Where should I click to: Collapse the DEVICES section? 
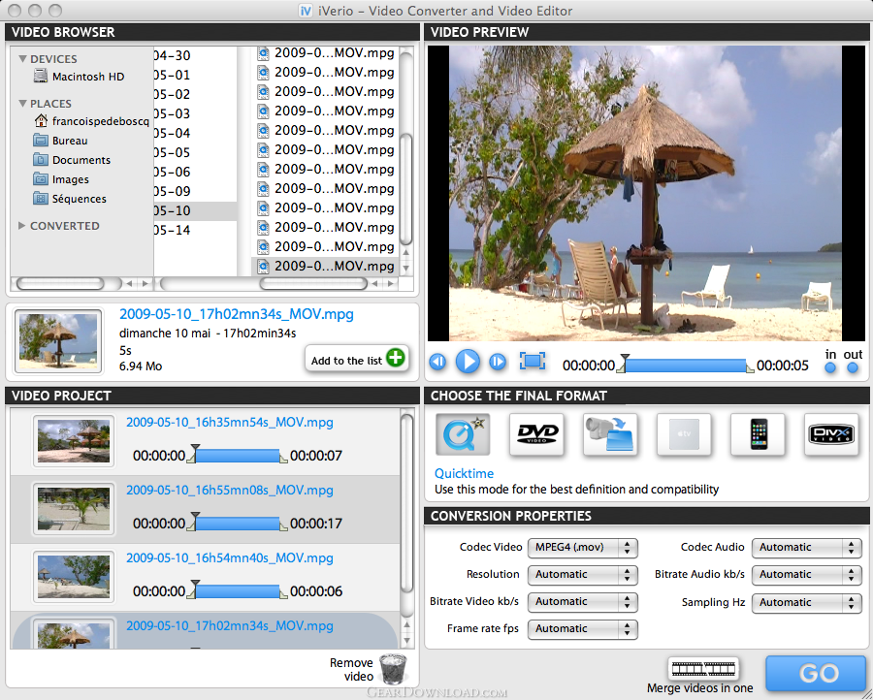click(x=23, y=58)
